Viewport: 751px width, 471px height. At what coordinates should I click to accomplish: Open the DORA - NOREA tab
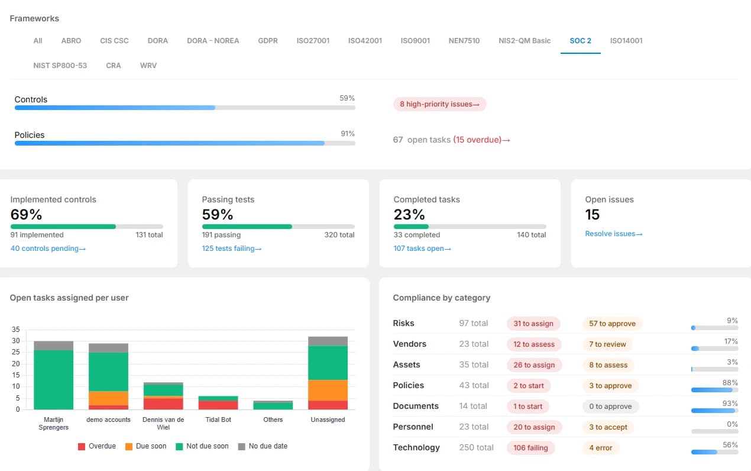213,41
